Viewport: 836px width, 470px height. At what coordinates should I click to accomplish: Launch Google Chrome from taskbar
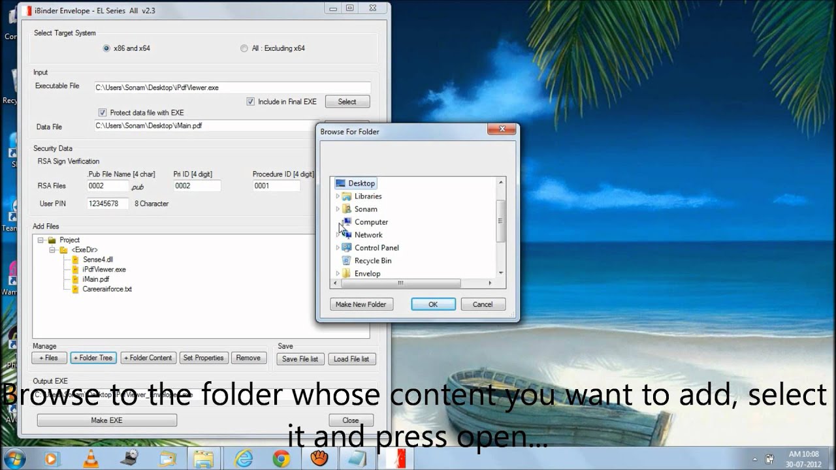[281, 459]
